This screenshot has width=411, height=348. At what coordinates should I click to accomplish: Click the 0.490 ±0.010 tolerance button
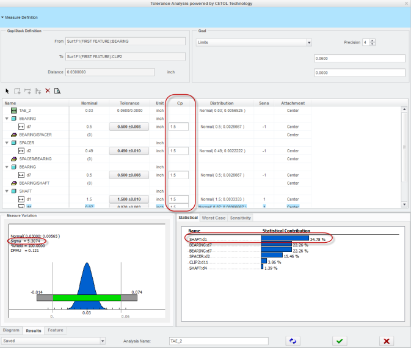click(129, 150)
